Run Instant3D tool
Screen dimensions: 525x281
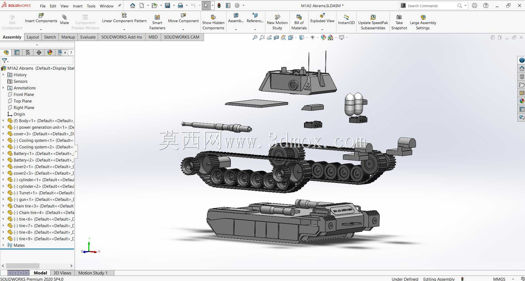pyautogui.click(x=346, y=20)
